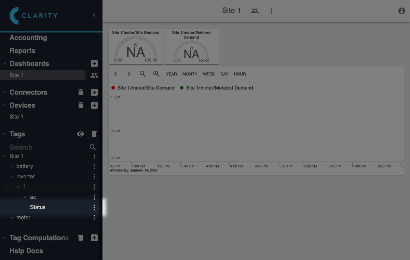Zoom in on the chart timeline
Viewport: 410px width, 260px height.
[156, 74]
